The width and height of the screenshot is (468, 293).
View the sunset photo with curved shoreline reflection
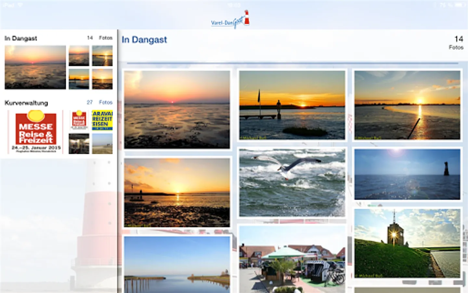[407, 105]
